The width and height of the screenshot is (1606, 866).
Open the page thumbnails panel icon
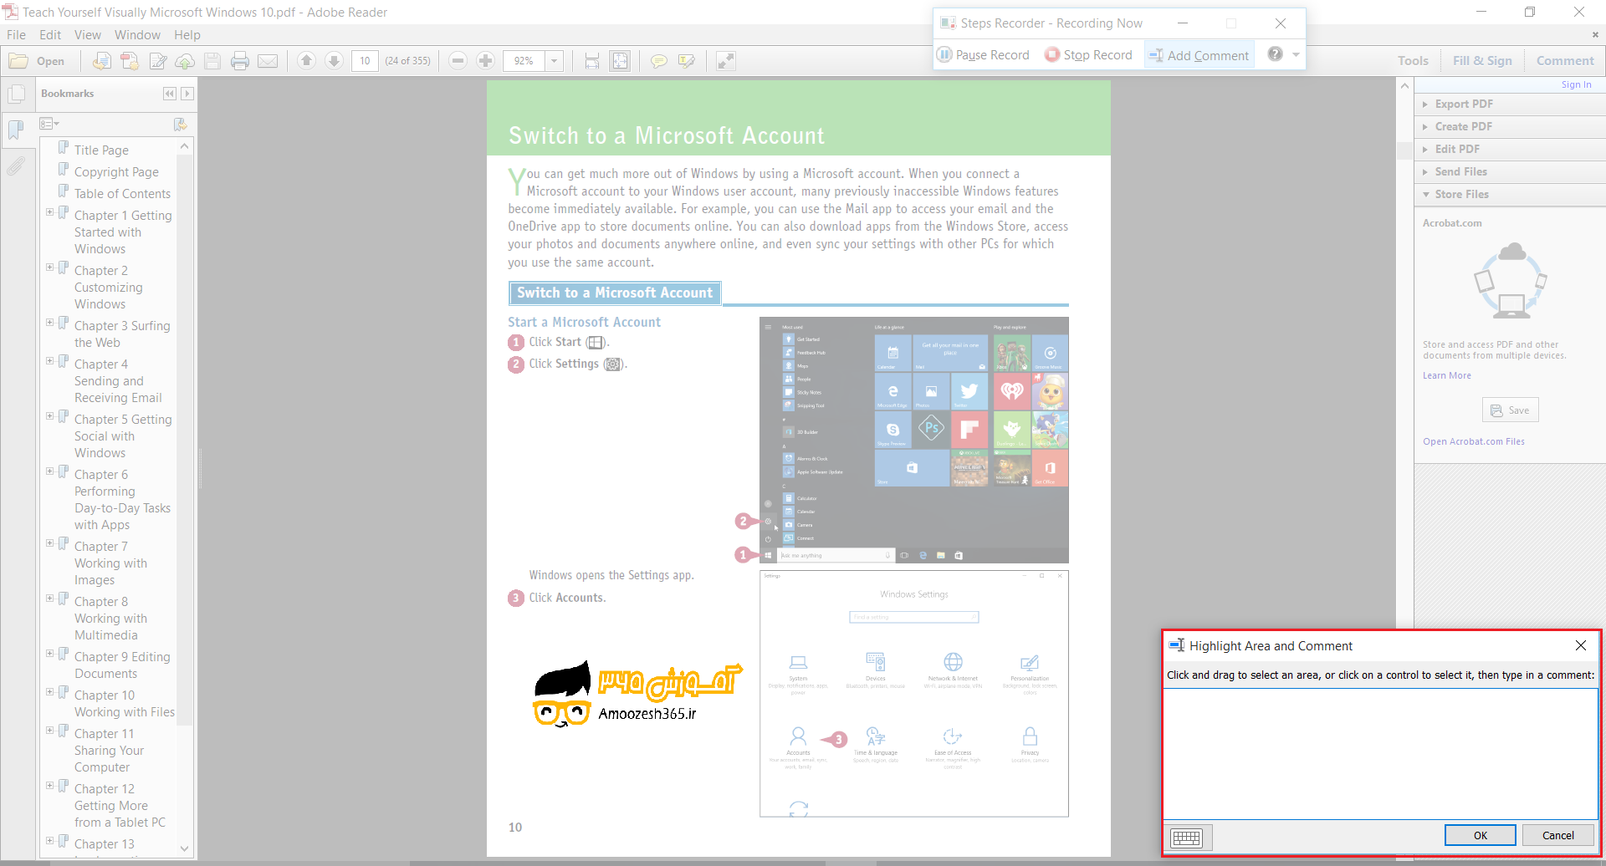[x=16, y=94]
